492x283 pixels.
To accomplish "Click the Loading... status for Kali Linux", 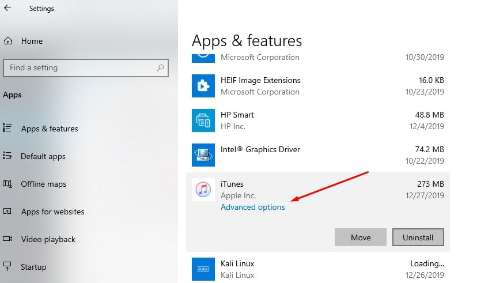I will tap(427, 263).
